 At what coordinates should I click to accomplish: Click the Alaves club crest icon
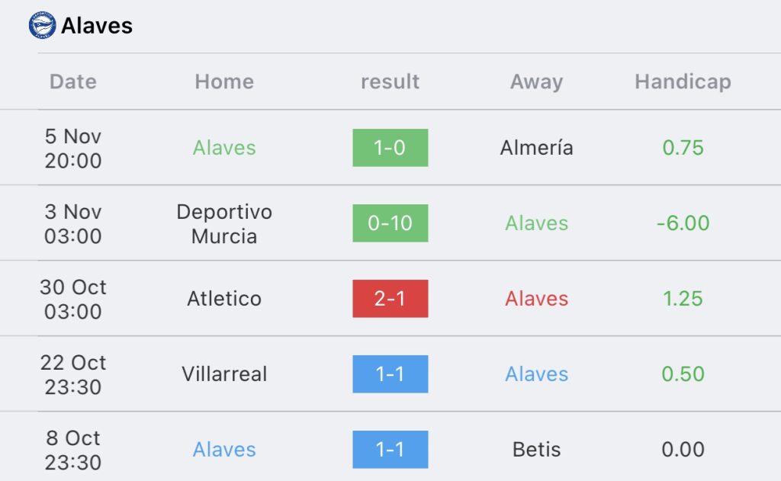coord(43,25)
